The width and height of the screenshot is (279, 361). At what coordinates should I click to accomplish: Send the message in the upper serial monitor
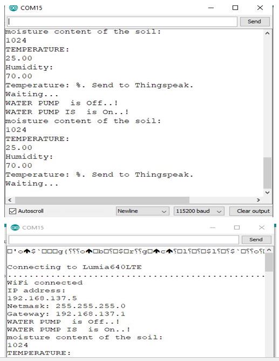click(x=254, y=22)
